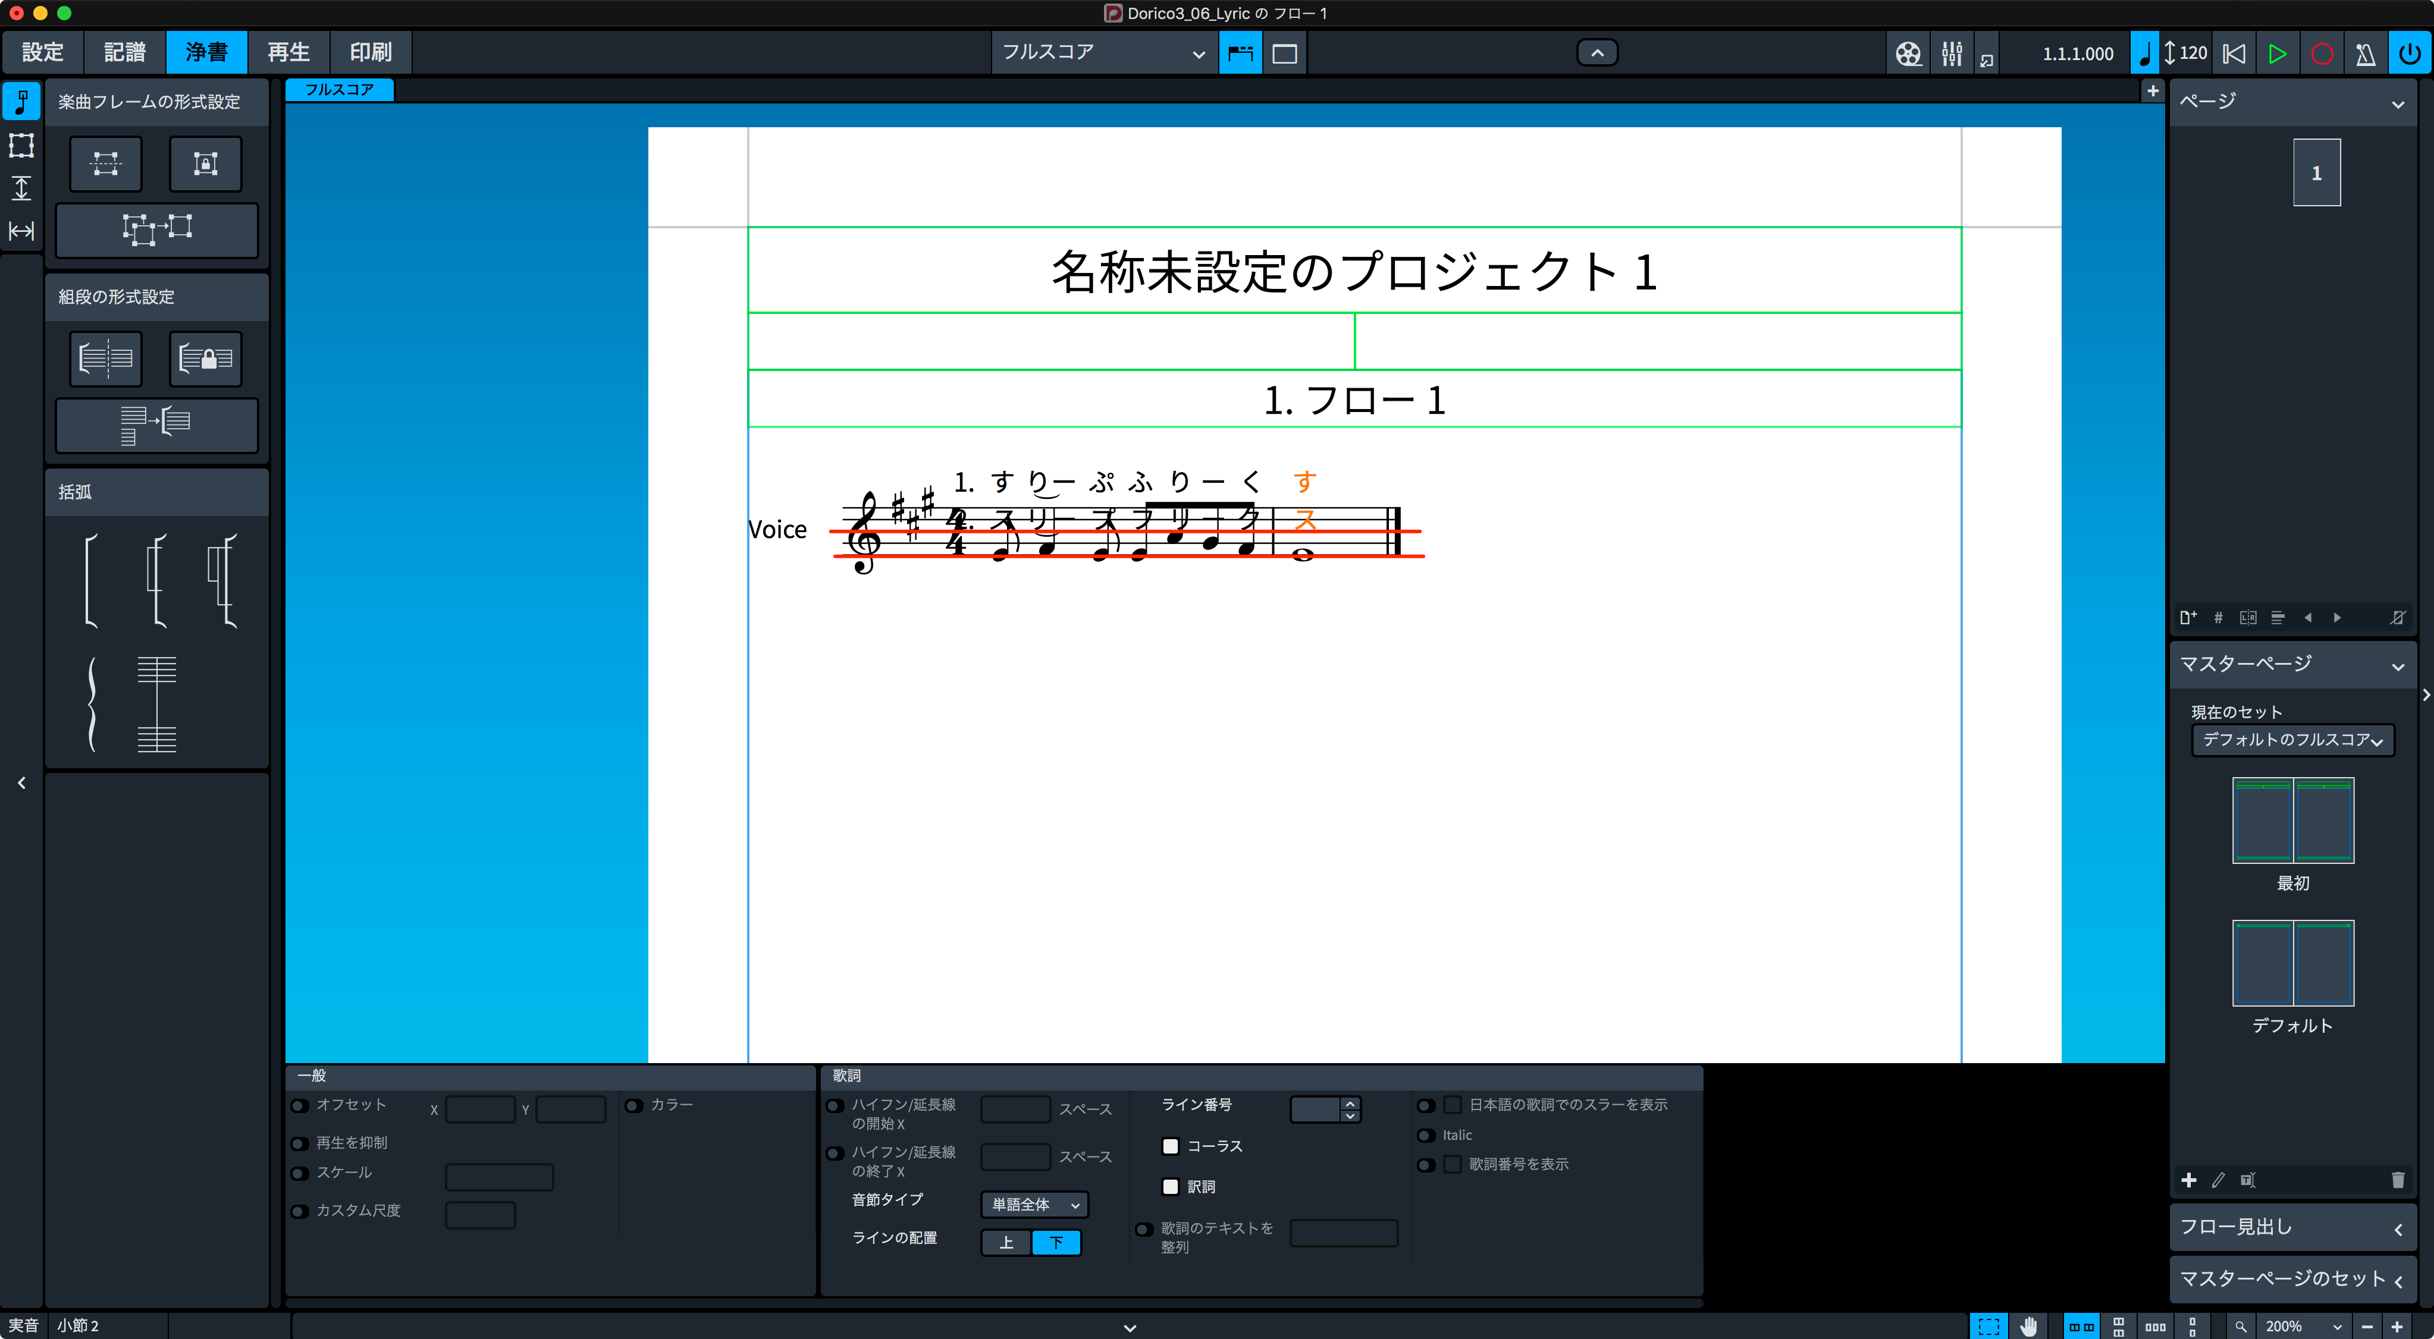2434x1339 pixels.
Task: Rewind to the beginning of the flow
Action: (2234, 54)
